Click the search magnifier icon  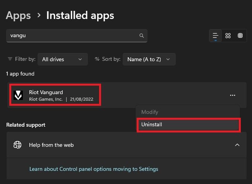pos(142,36)
